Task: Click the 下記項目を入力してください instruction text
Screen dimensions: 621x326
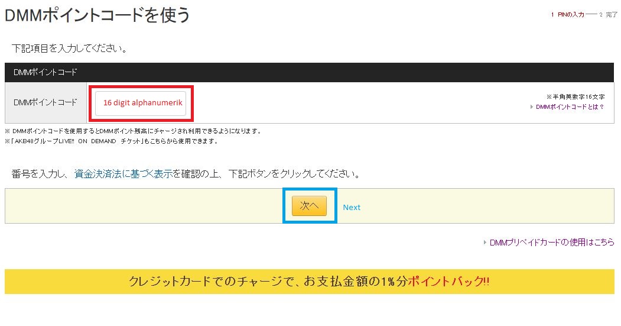Action: (69, 48)
